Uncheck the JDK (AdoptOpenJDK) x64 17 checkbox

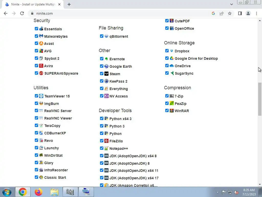[x=102, y=178]
